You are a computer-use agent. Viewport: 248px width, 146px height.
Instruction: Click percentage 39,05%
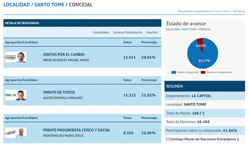[x=148, y=57]
